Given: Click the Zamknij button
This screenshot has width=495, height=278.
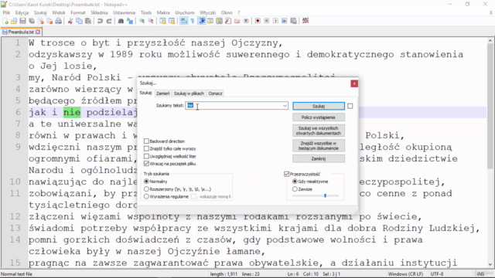Looking at the screenshot, I should click(319, 158).
